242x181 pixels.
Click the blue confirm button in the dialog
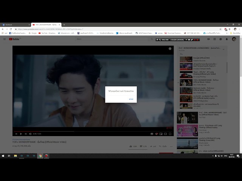tap(131, 99)
